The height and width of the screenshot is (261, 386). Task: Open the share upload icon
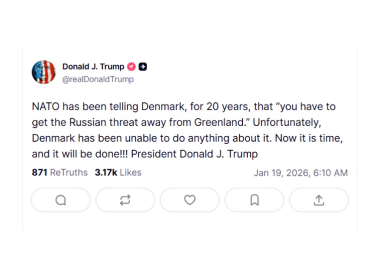(x=319, y=200)
